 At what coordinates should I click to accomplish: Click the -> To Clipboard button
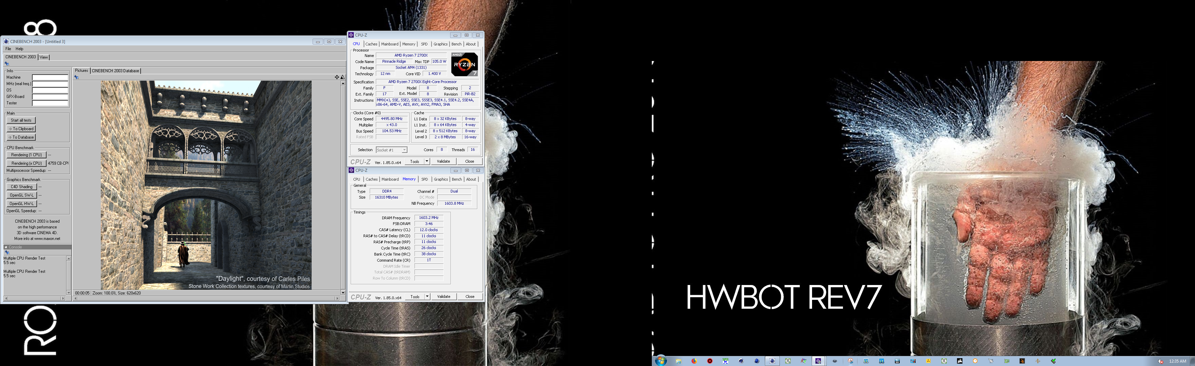coord(21,129)
